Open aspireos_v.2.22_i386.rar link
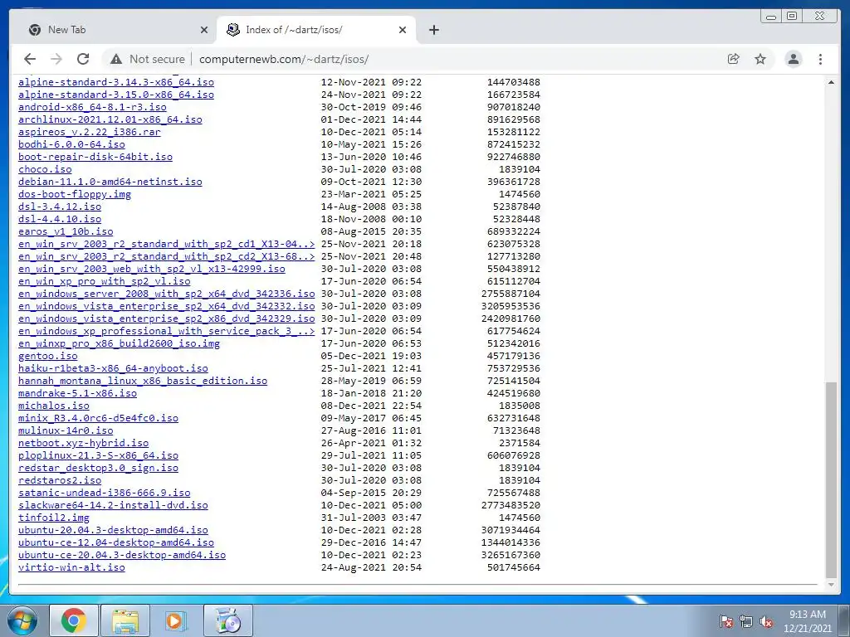This screenshot has width=850, height=637. (90, 132)
